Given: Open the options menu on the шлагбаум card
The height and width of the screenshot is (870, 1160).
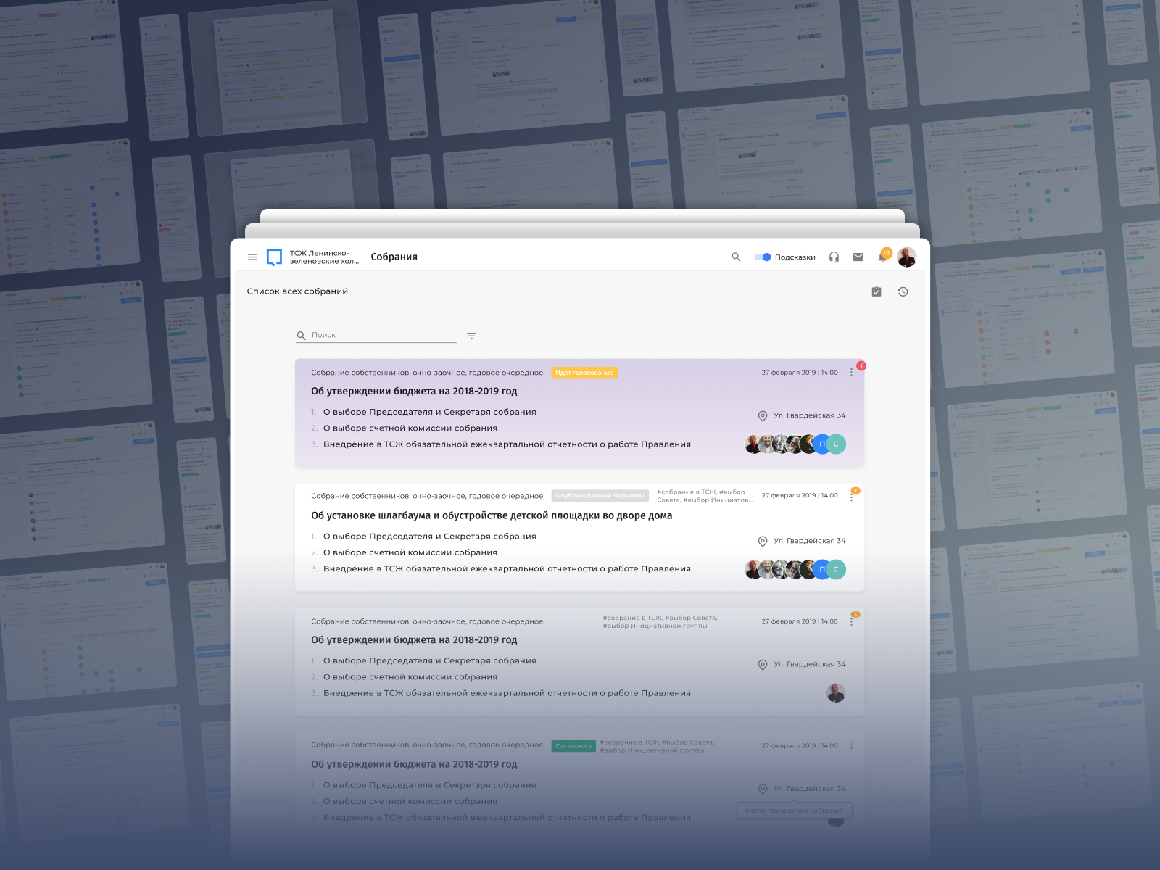Looking at the screenshot, I should [x=851, y=497].
